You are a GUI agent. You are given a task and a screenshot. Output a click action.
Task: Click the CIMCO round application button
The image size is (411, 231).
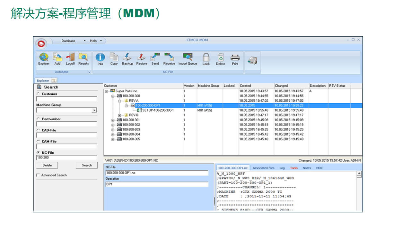[x=40, y=43]
